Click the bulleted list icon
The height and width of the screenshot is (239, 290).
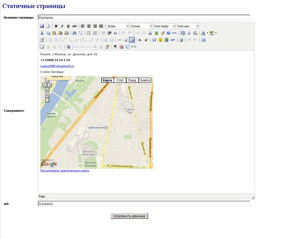(x=89, y=33)
